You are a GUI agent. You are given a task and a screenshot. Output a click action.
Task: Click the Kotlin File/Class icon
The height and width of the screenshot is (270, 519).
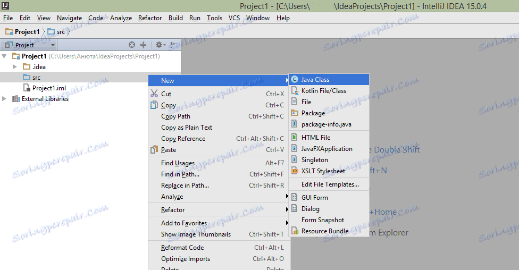(x=294, y=91)
